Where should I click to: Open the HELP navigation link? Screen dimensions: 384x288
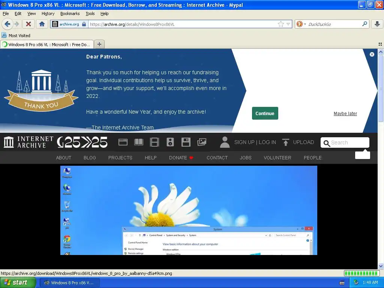[151, 158]
